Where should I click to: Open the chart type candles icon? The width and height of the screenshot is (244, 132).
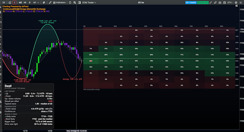[x=44, y=2]
